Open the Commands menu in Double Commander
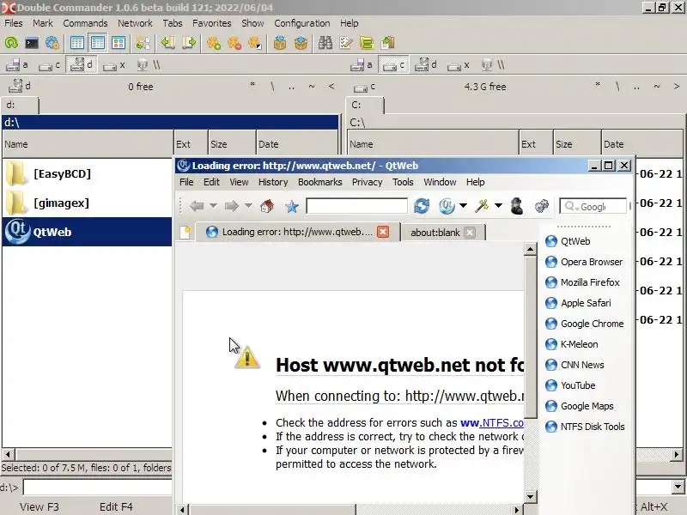The width and height of the screenshot is (687, 515). tap(85, 23)
